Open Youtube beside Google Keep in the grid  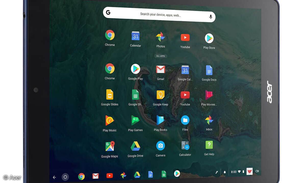coord(185,95)
